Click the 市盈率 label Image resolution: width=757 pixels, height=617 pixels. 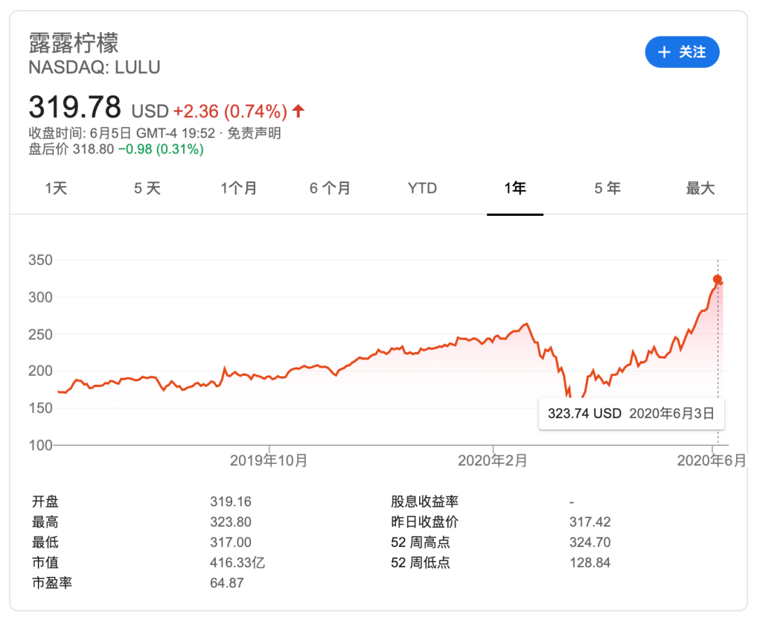pos(52,583)
